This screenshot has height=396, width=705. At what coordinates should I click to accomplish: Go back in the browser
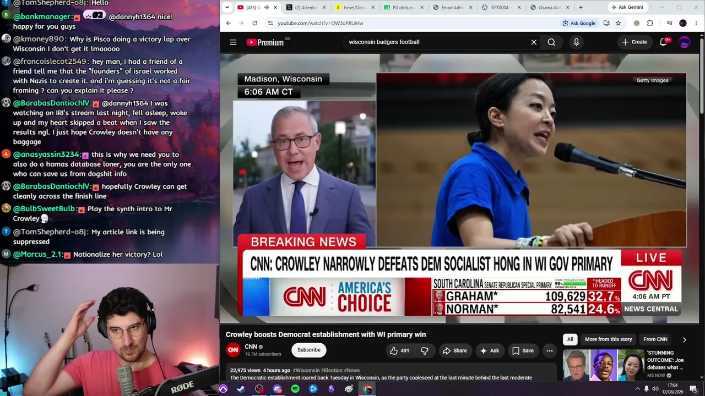tap(229, 23)
